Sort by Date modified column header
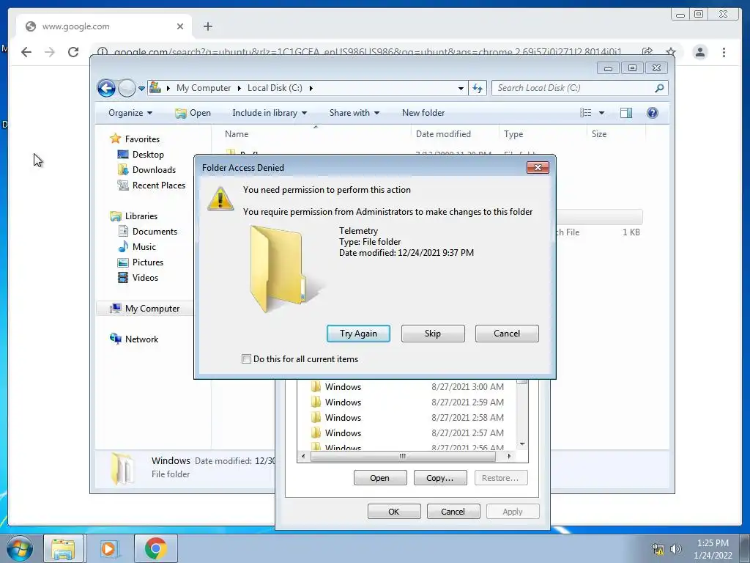This screenshot has width=750, height=563. (455, 134)
